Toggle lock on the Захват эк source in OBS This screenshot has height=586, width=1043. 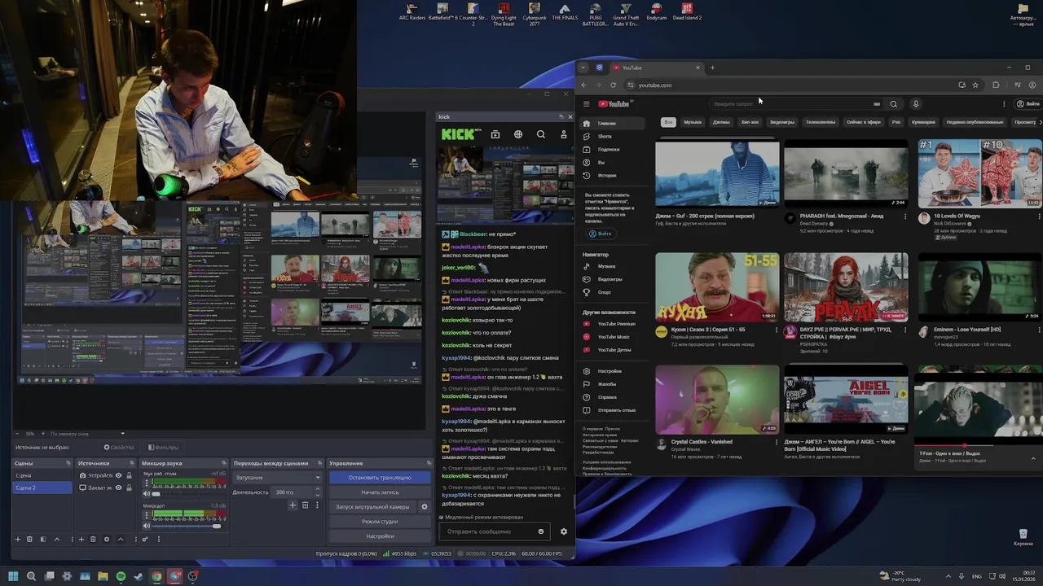pyautogui.click(x=129, y=488)
